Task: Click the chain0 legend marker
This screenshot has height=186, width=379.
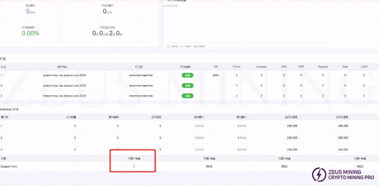Action: point(169,46)
